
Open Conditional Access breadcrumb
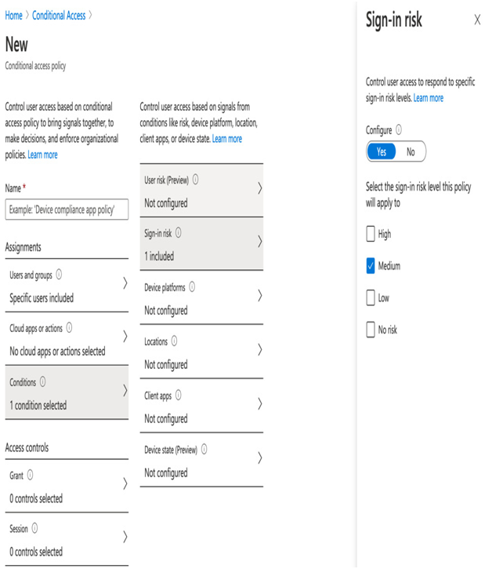[x=59, y=16]
